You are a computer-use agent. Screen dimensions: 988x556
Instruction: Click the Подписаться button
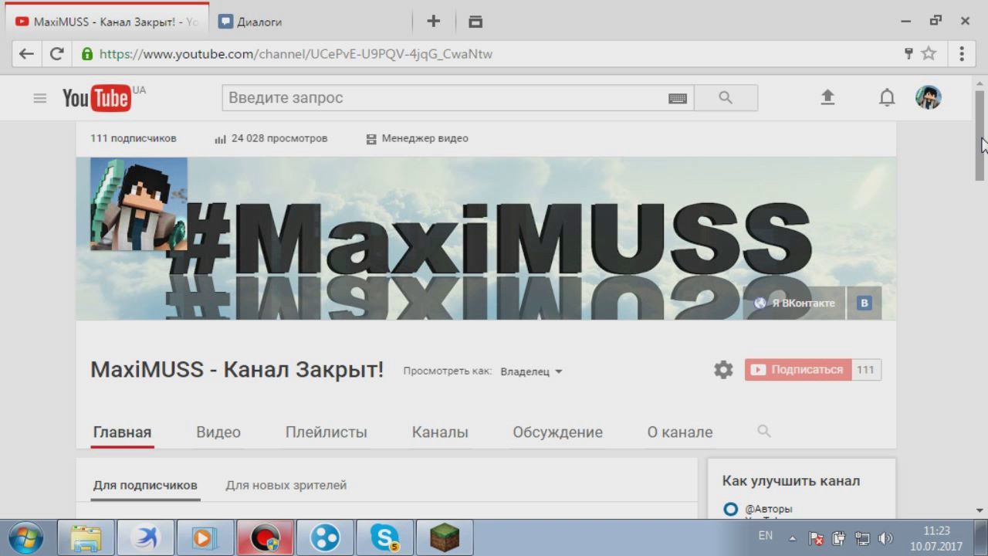coord(798,370)
